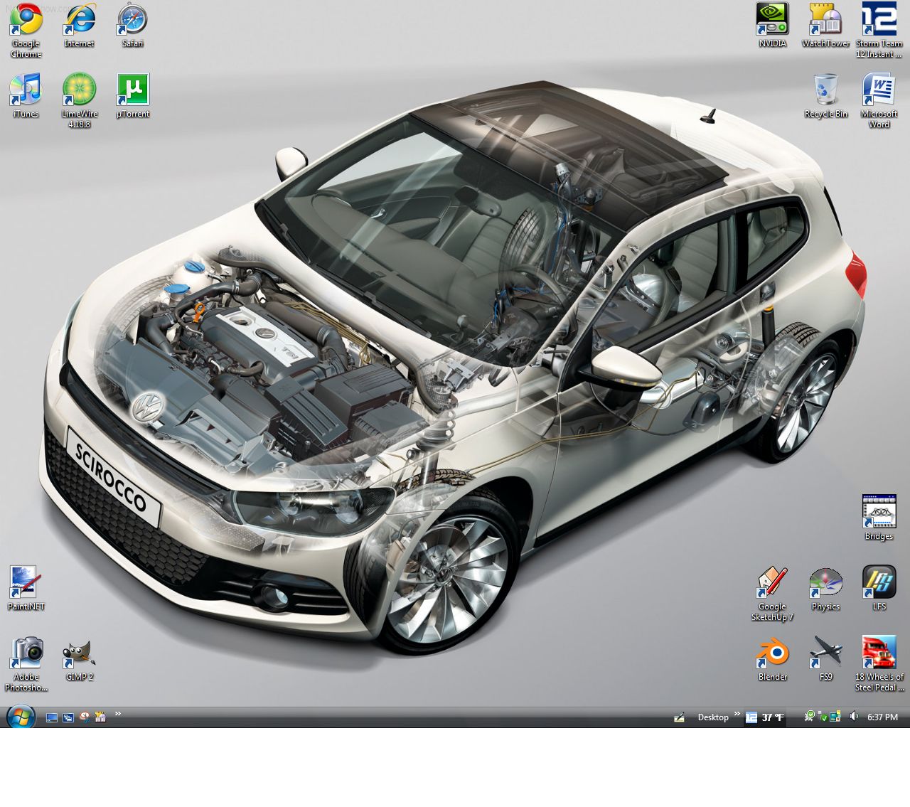Open the Snipping Tool from Quick Launch

coord(85,717)
